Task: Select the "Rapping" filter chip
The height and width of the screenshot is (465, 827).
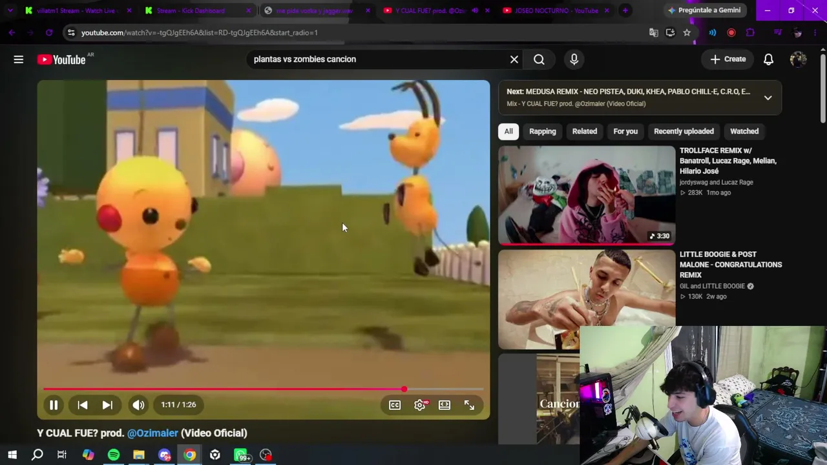Action: pyautogui.click(x=543, y=131)
